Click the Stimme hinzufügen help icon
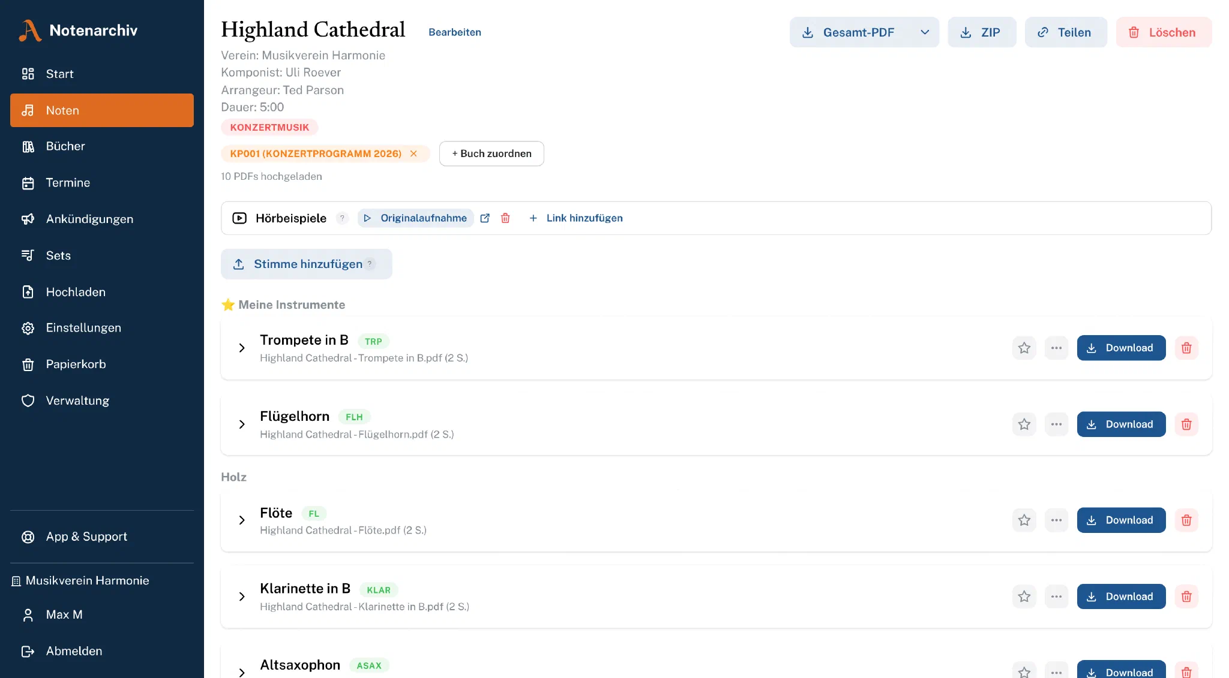1229x678 pixels. pyautogui.click(x=370, y=264)
